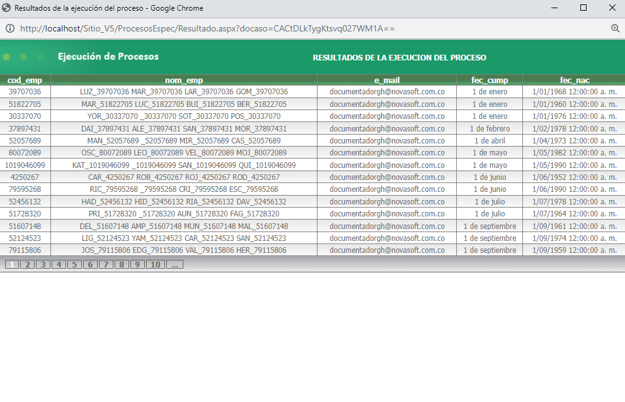Select employee code 79115806
Viewport: 625px width, 402px height.
pos(25,250)
